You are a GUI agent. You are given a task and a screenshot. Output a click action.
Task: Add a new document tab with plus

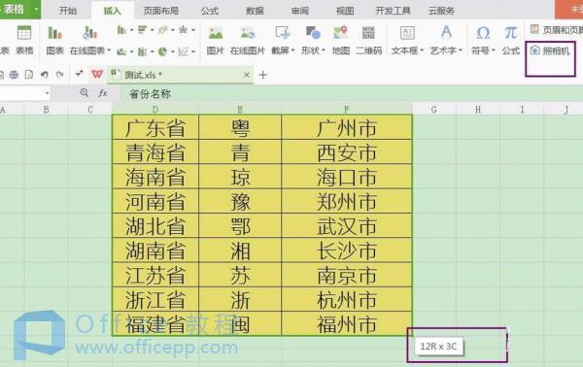263,75
